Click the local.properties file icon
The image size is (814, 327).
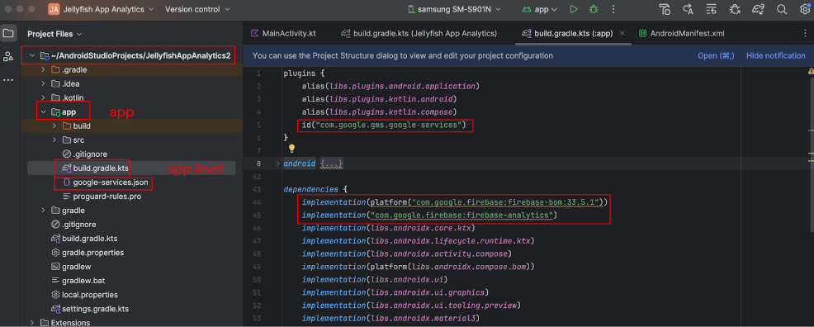click(x=56, y=294)
